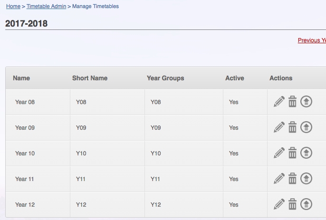This screenshot has width=326, height=220.
Task: Edit the Year 11 timetable
Action: pyautogui.click(x=279, y=179)
